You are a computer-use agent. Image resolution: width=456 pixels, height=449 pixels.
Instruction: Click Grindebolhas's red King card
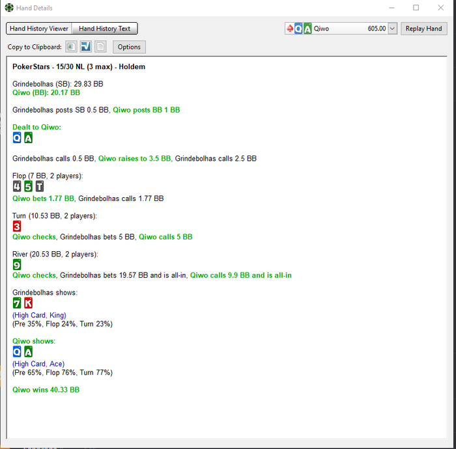(x=28, y=303)
